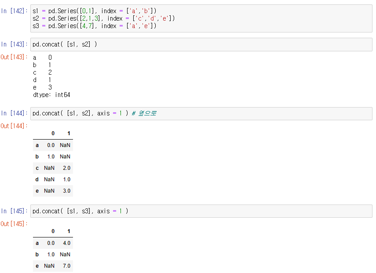Click code cell In [142] defining series
This screenshot has height=273, width=376.
(201, 18)
